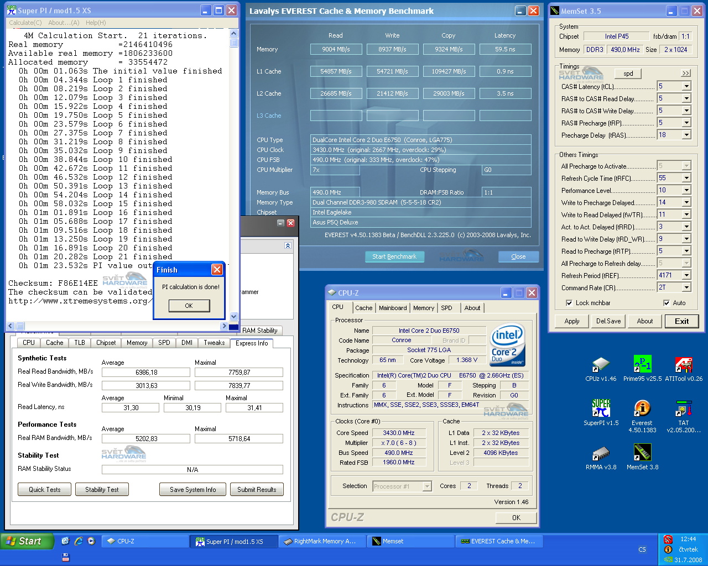Click the Start Benchmark button in EVEREST

[394, 256]
